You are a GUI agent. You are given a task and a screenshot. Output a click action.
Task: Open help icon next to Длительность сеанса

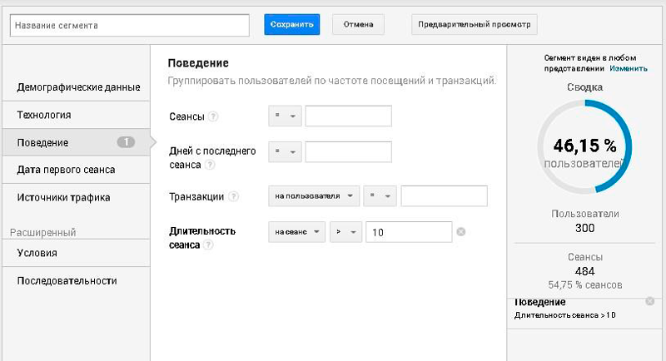(x=208, y=245)
